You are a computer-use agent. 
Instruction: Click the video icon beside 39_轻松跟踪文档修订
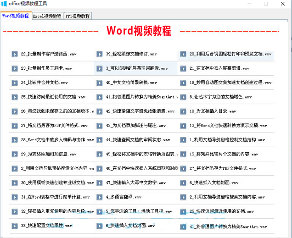[x=100, y=54]
